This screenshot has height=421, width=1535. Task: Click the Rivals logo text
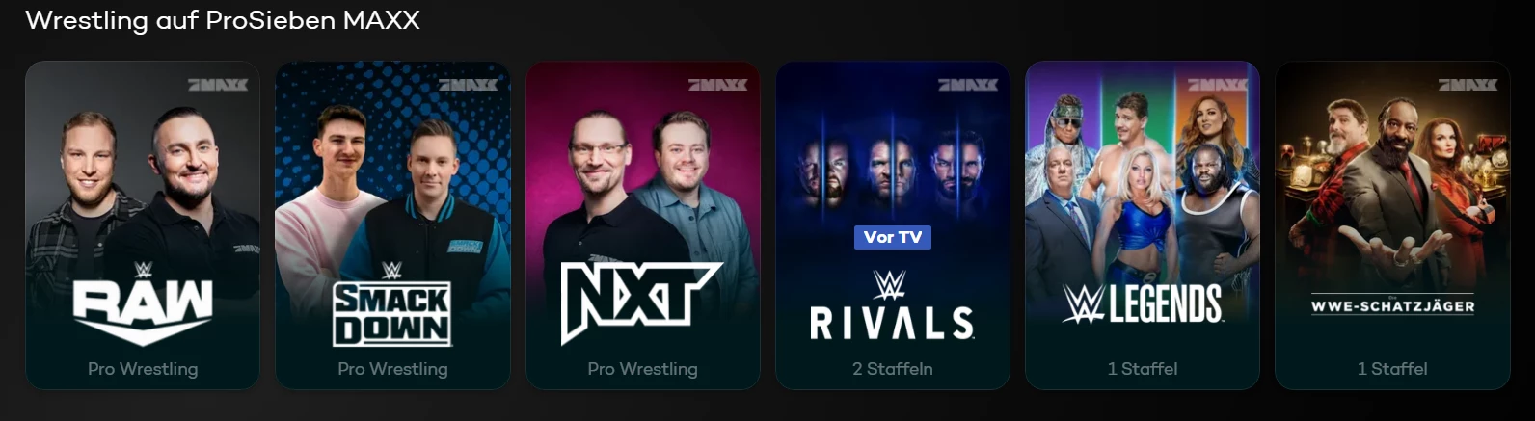pyautogui.click(x=893, y=323)
